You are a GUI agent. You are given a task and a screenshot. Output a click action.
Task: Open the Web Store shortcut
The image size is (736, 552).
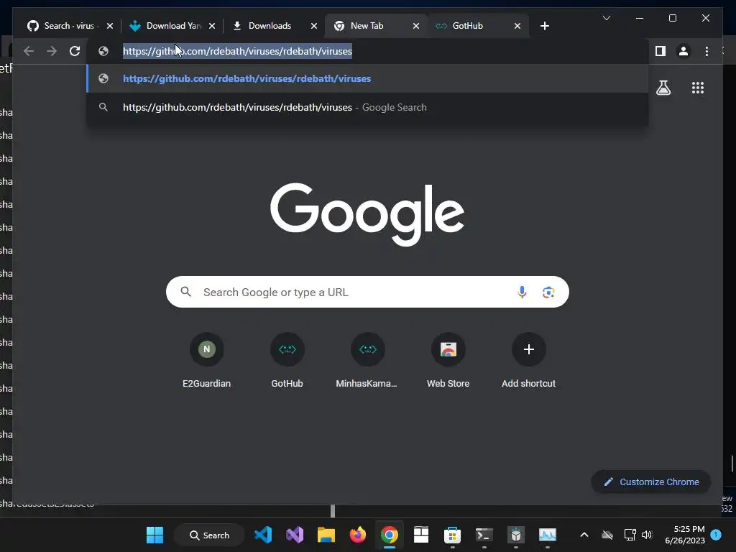448,361
